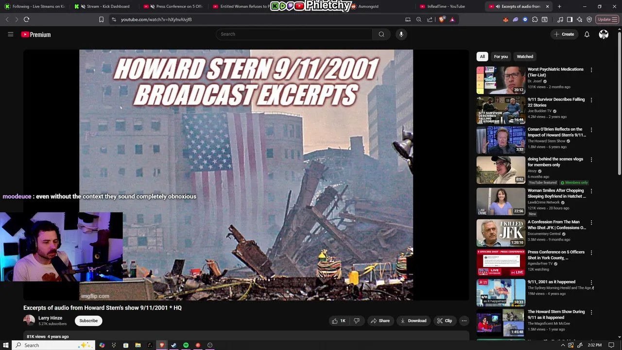Mute the Excerpts of audio tab speaker

coord(497,6)
